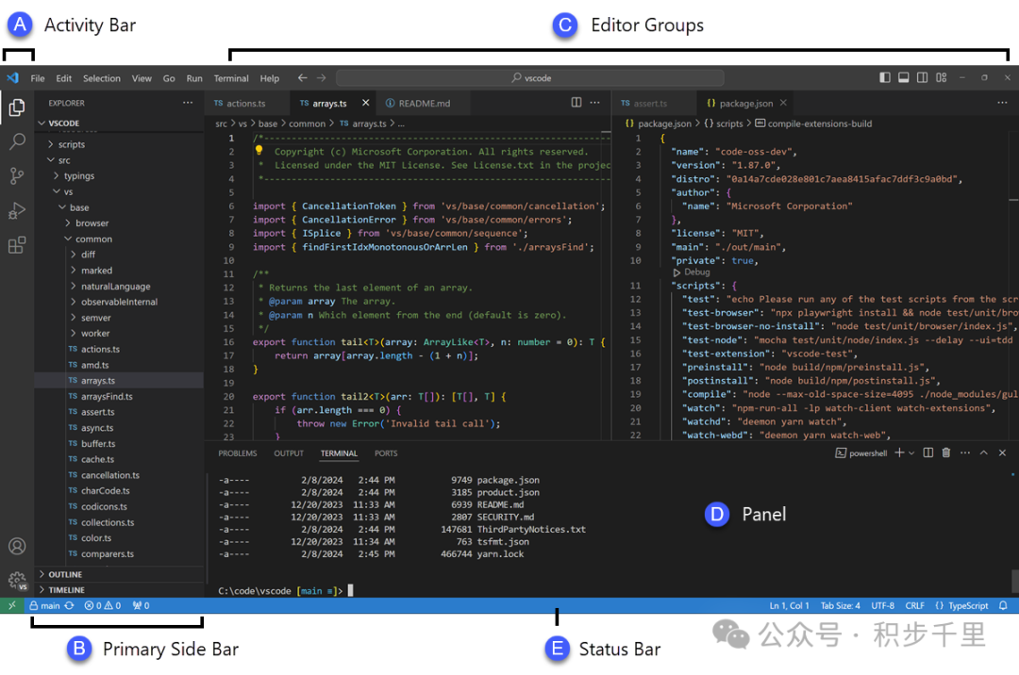Switch to the README.md tab

(424, 103)
